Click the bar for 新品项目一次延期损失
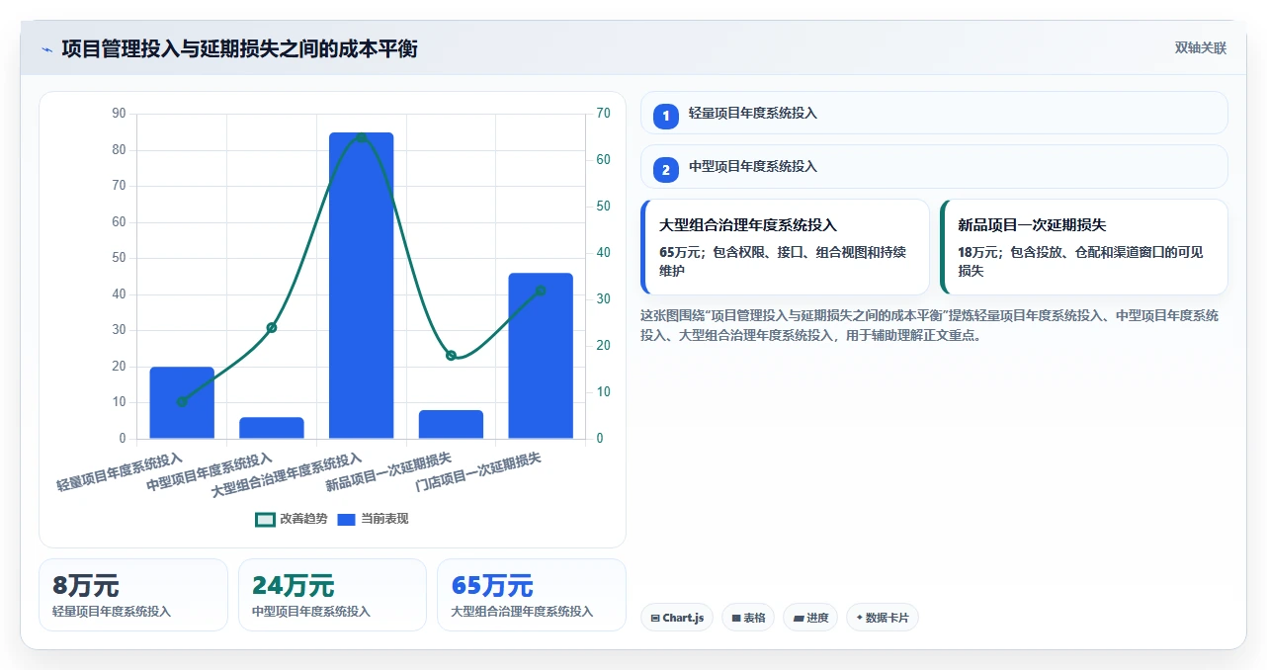Screen dimensions: 1267x670 click(451, 424)
